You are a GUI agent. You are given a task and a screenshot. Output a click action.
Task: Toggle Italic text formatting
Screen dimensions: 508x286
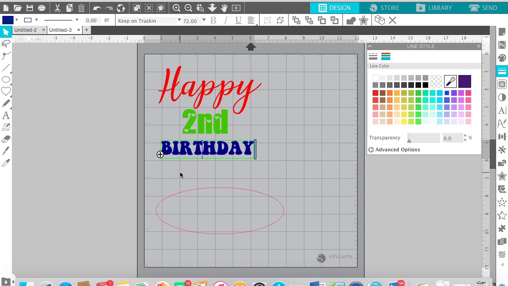[x=226, y=20]
